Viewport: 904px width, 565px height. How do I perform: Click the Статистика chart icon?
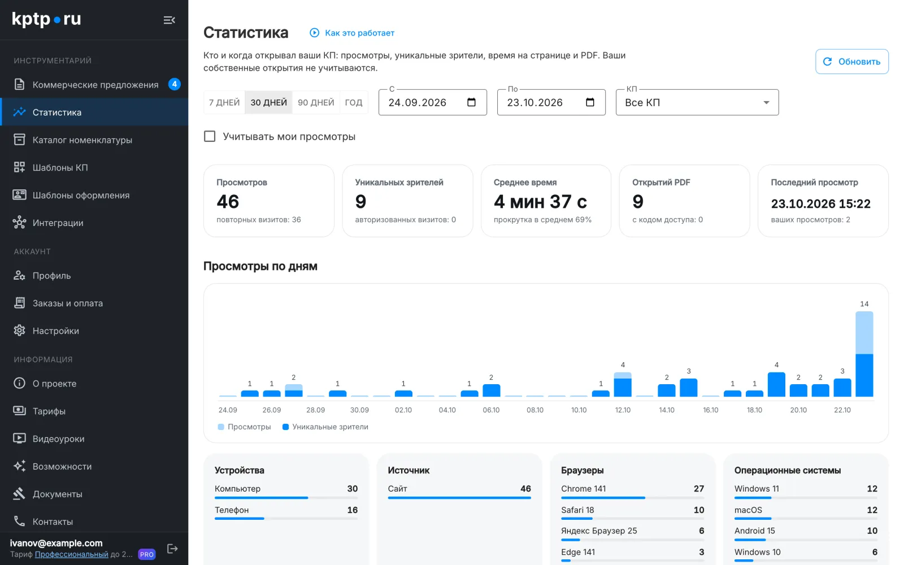click(x=19, y=112)
